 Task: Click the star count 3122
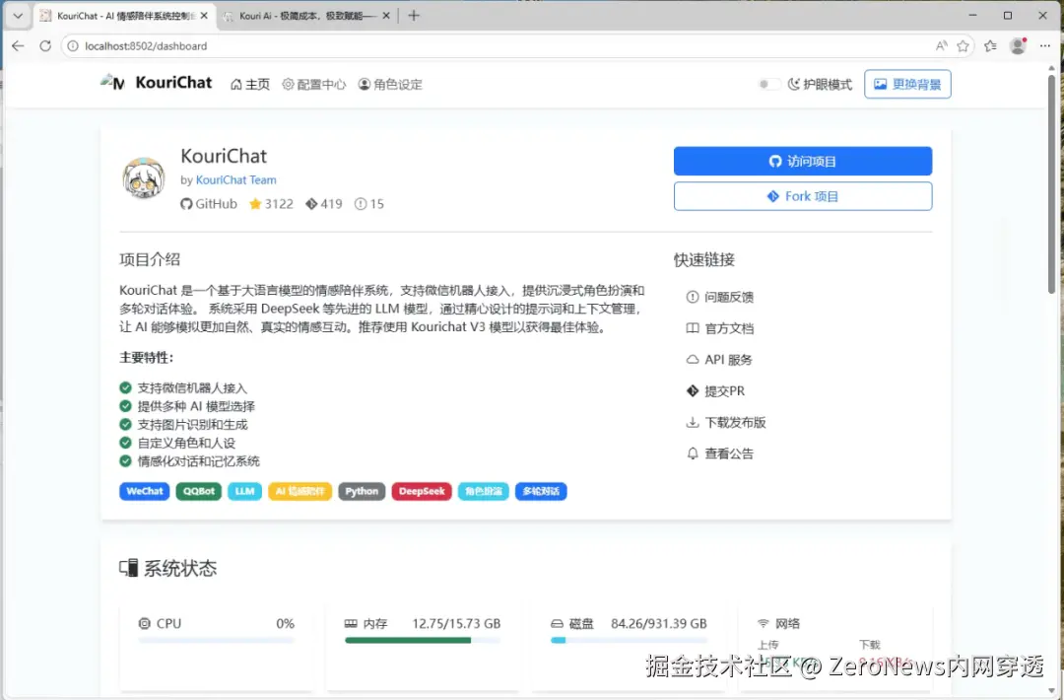pyautogui.click(x=271, y=204)
